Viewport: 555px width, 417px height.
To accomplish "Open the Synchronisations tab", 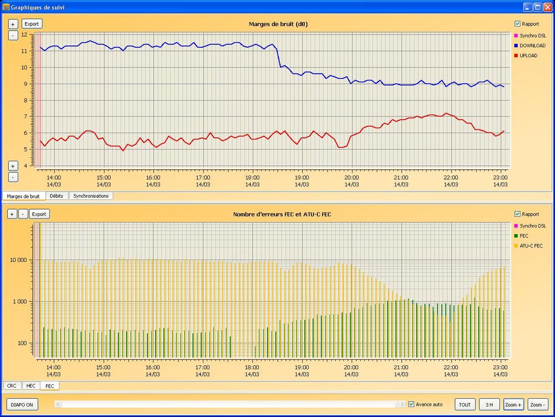I will tap(91, 196).
